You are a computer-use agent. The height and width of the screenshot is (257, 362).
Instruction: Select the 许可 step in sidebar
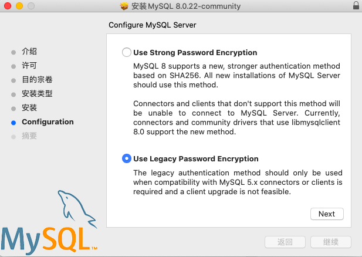coord(29,66)
